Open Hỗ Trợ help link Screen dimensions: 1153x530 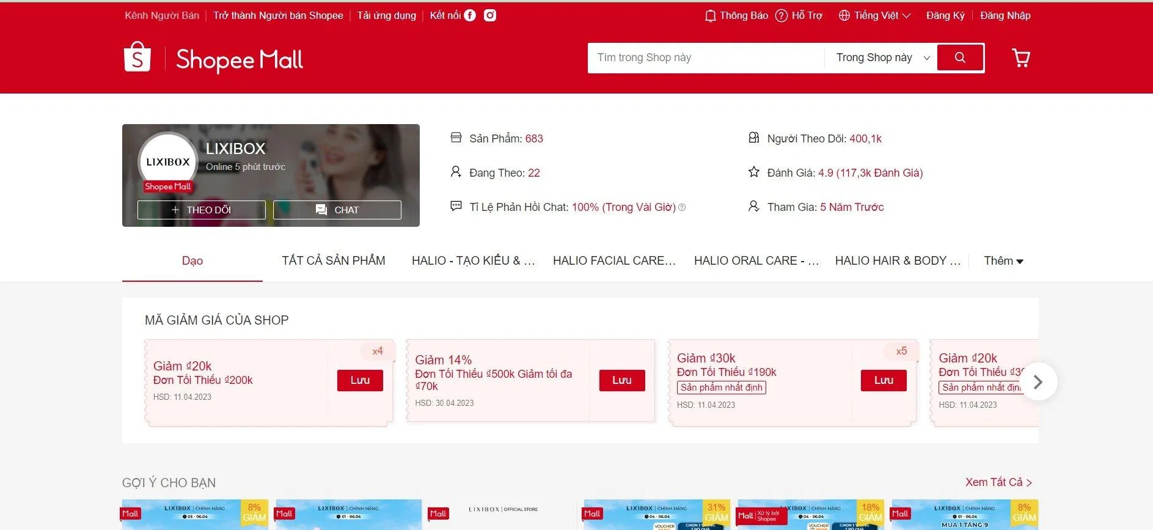click(799, 15)
